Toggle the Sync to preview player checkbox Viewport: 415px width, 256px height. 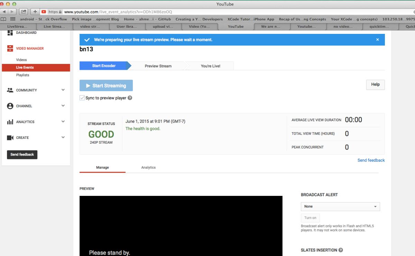click(82, 98)
